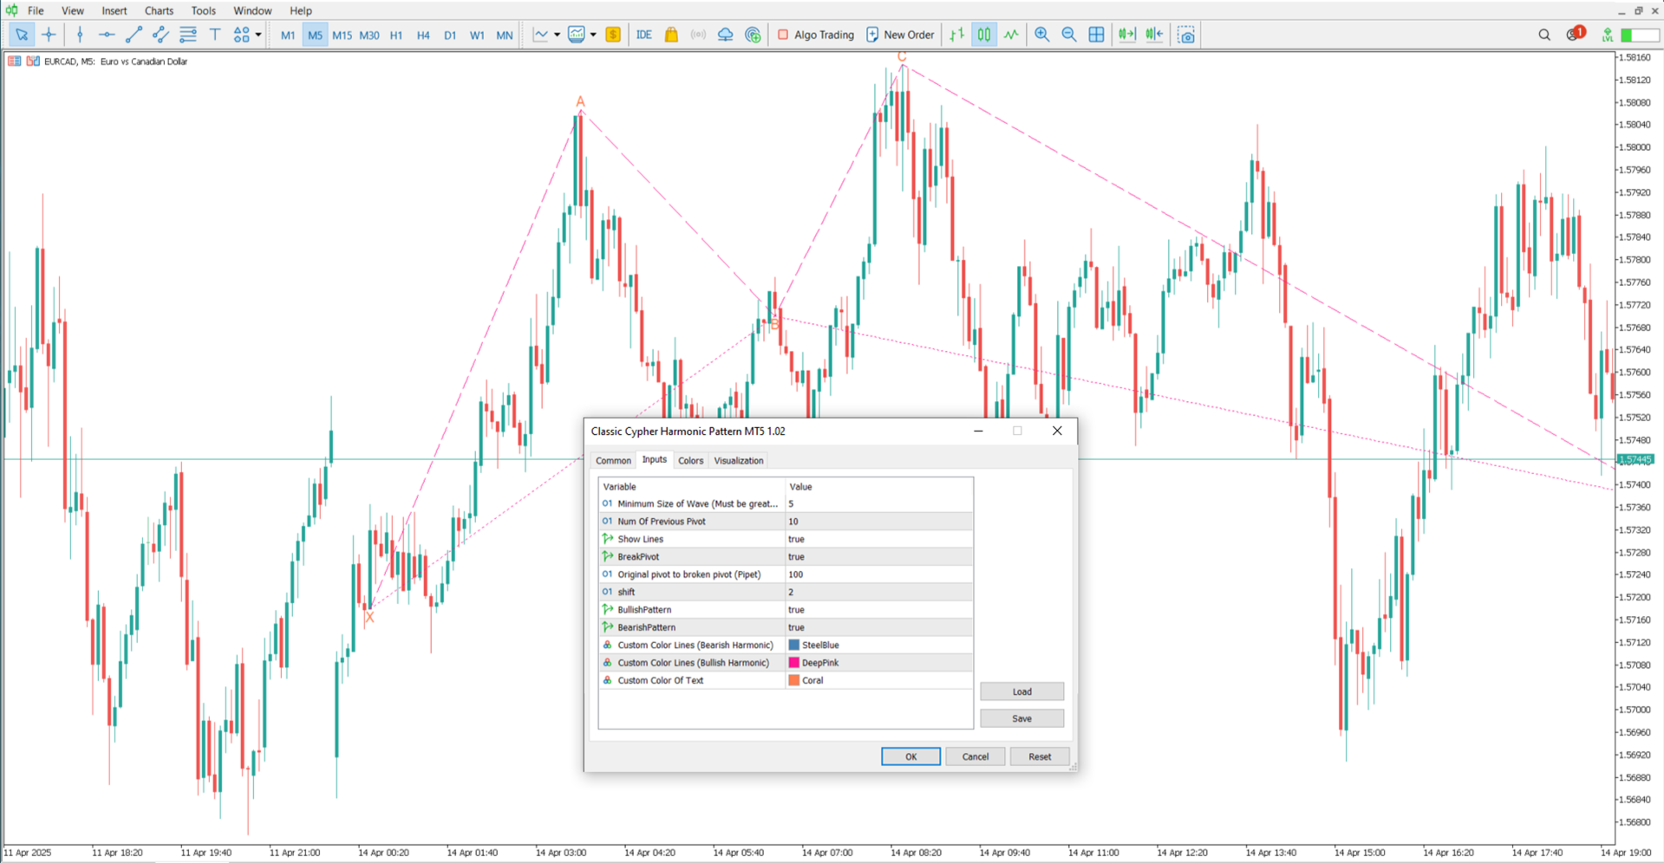Image resolution: width=1664 pixels, height=863 pixels.
Task: Open the File menu
Action: 36,10
